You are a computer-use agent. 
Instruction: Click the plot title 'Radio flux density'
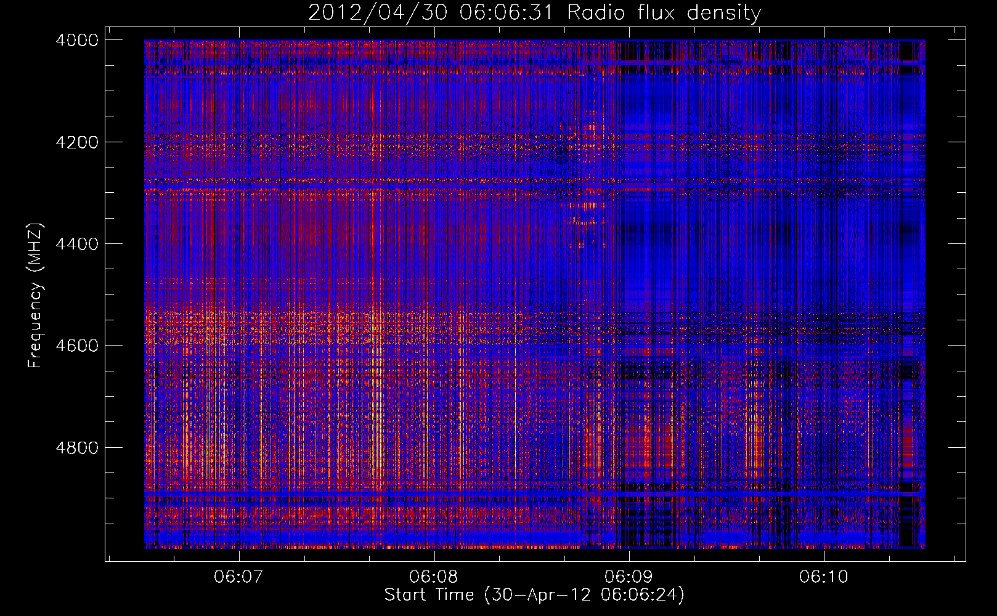coord(664,12)
